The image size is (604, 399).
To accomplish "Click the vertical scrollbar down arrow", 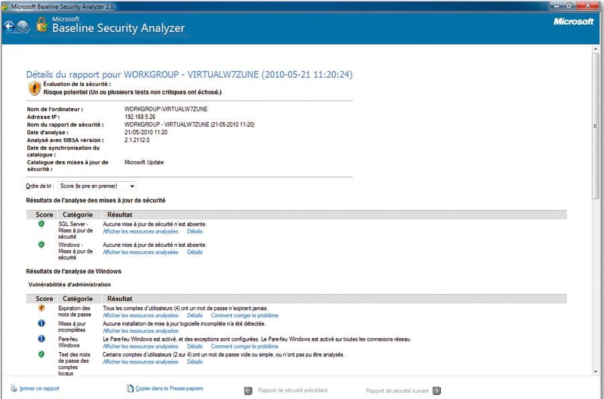I will 596,371.
